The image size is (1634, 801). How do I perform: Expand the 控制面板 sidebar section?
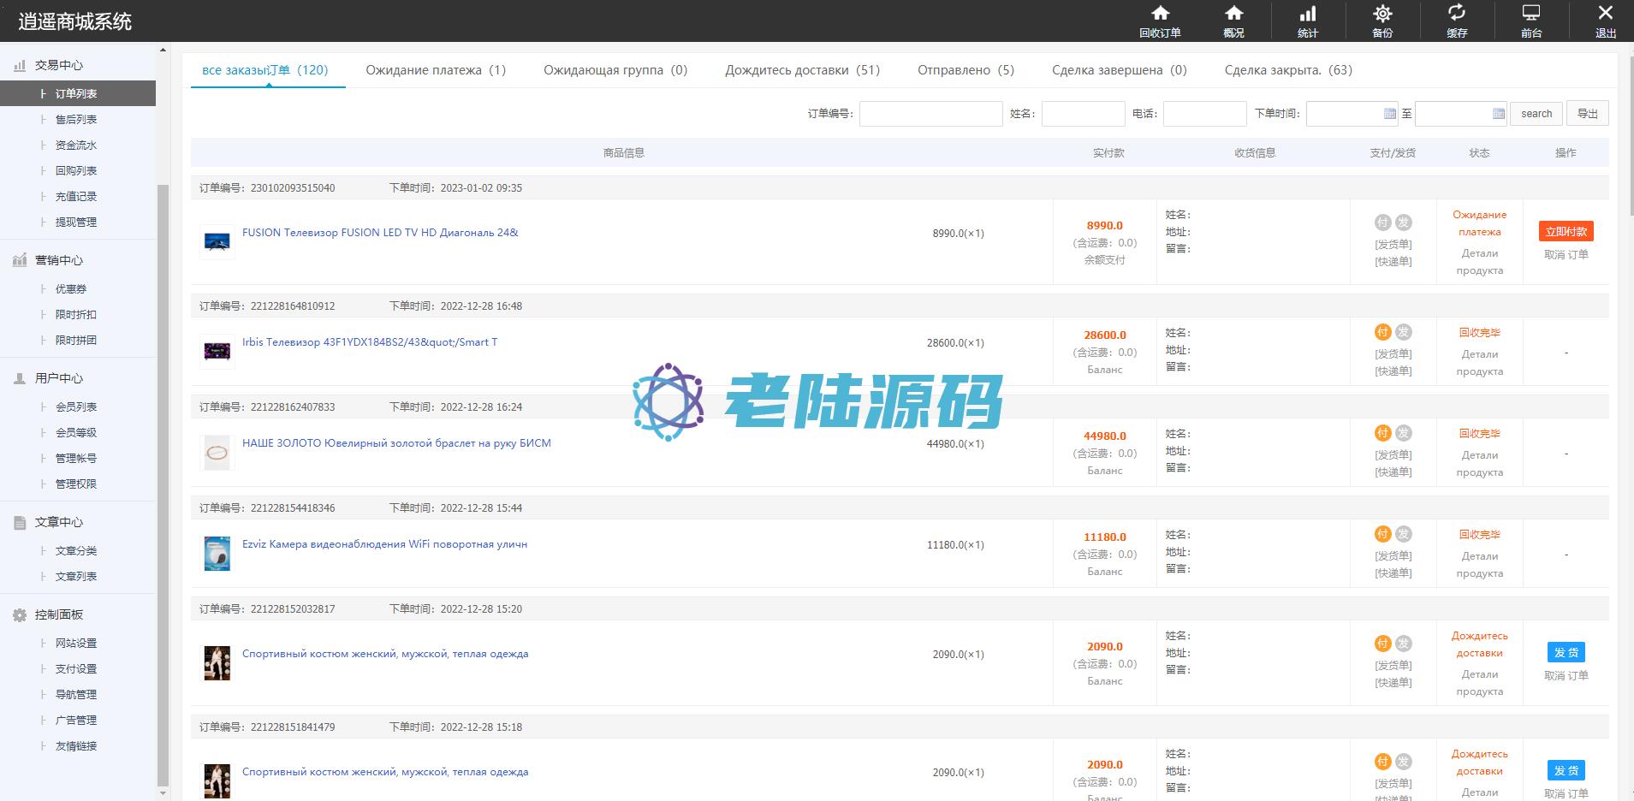tap(58, 614)
